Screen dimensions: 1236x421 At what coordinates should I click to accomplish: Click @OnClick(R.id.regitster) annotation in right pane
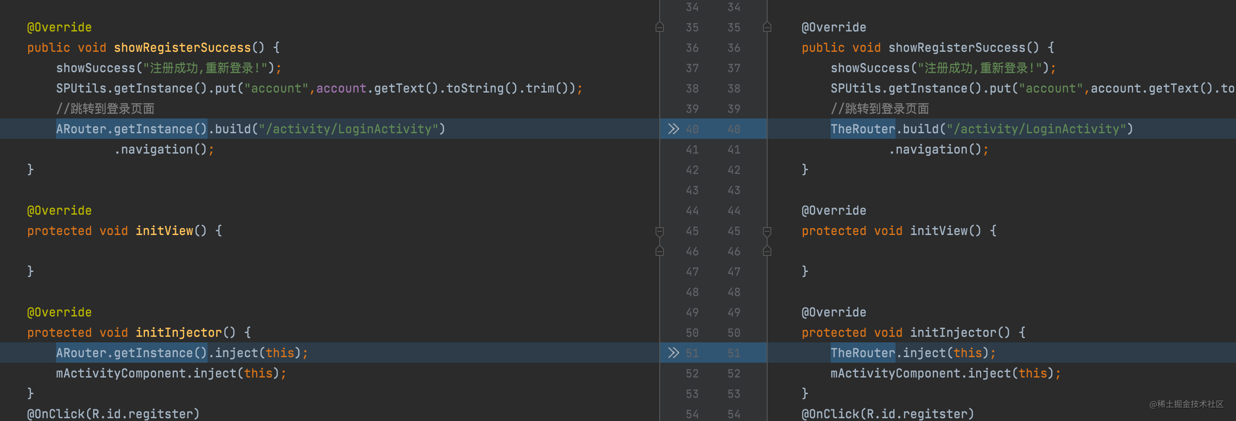click(x=888, y=413)
